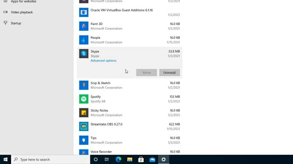Launch Microsoft Edge from the taskbar
This screenshot has height=164, width=293.
click(x=118, y=160)
